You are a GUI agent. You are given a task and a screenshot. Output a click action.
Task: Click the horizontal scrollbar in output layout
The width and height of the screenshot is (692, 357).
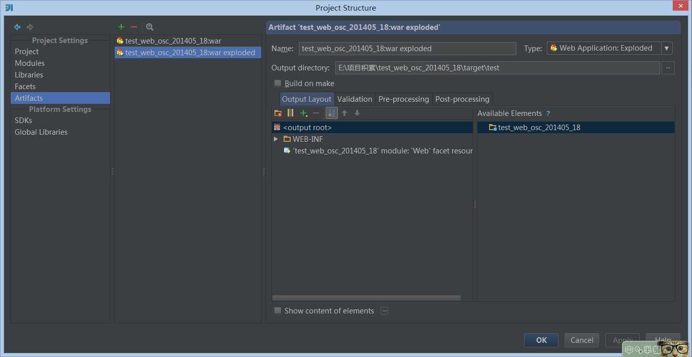pos(366,298)
